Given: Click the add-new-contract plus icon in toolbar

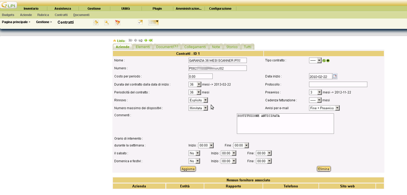Looking at the screenshot, I should tap(96, 23).
